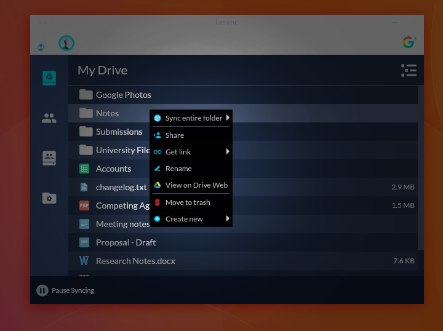Select the Notes folder name
Viewport: 443px width, 331px height.
[x=107, y=113]
